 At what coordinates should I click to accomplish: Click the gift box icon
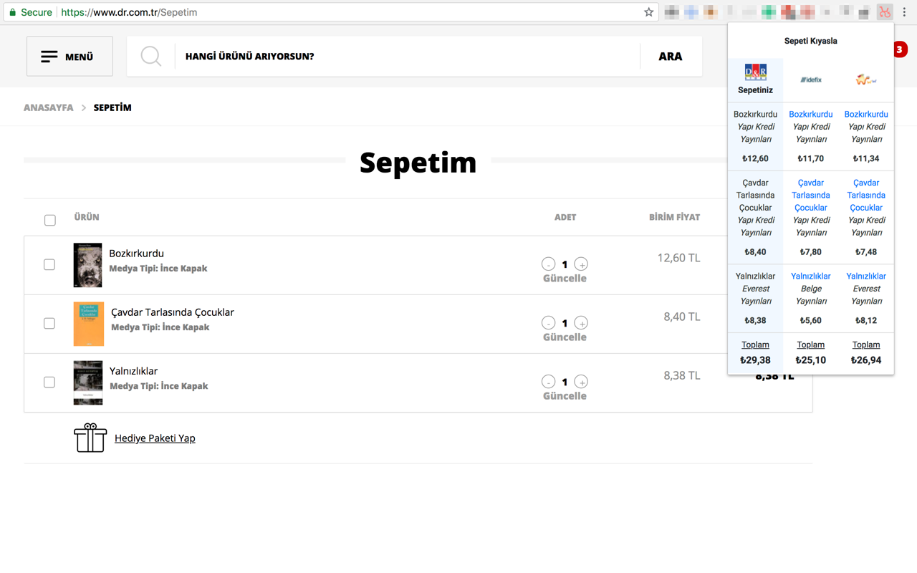[90, 438]
